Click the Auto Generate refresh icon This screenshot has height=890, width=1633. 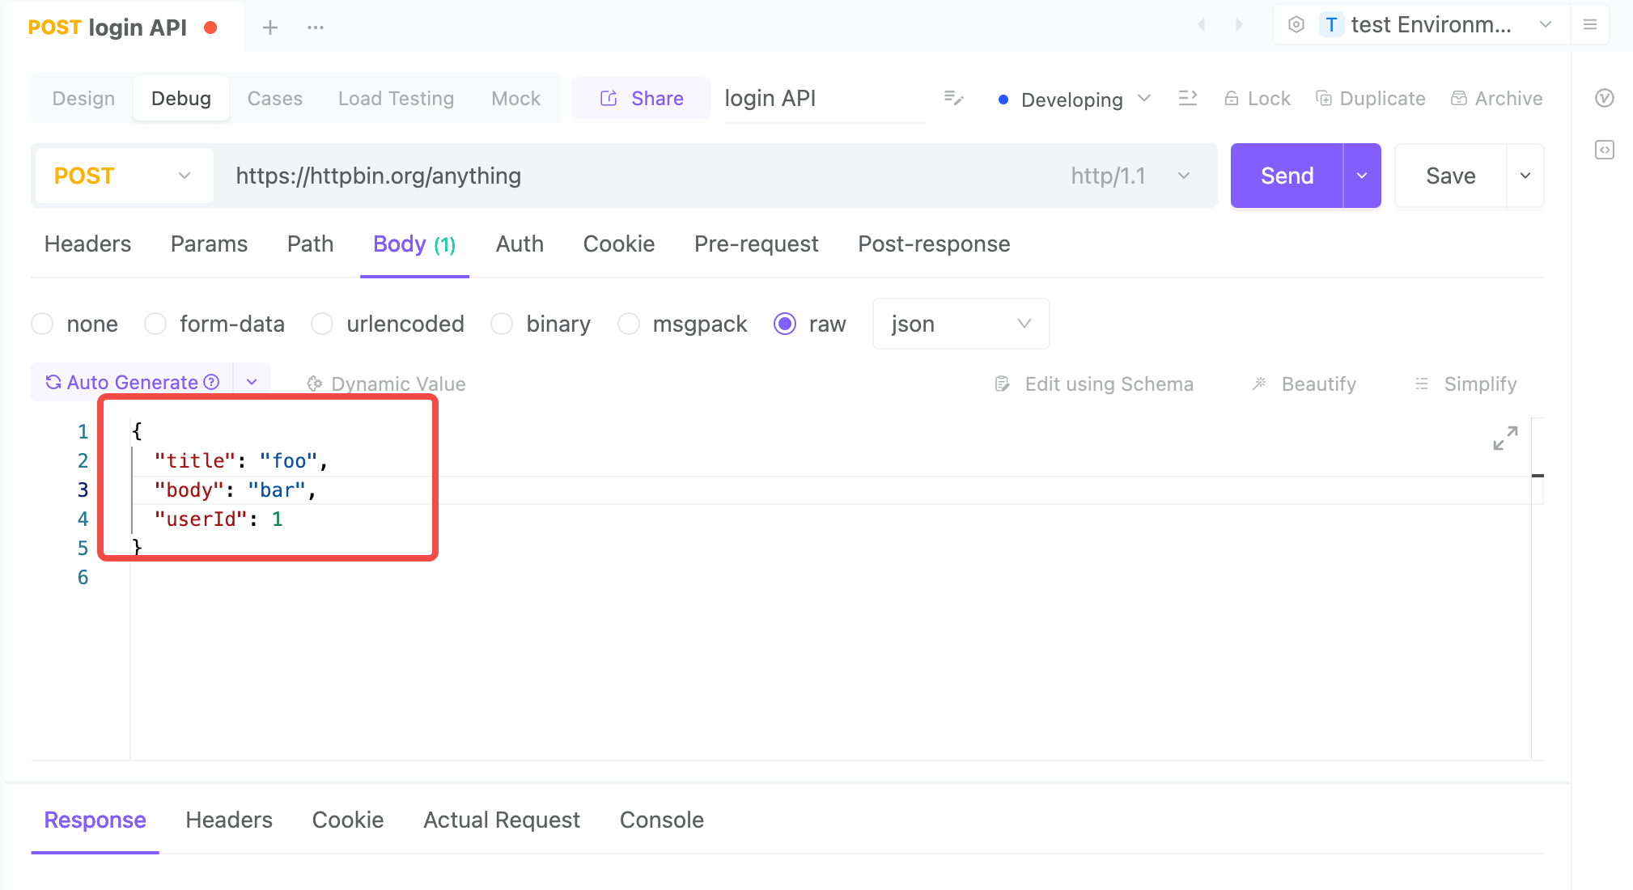[x=53, y=382]
